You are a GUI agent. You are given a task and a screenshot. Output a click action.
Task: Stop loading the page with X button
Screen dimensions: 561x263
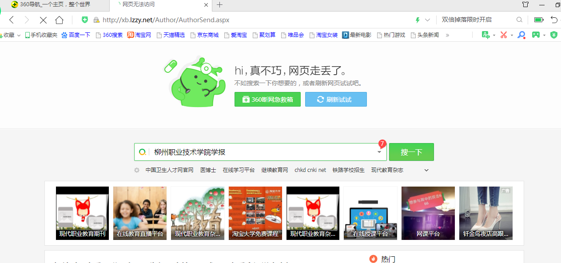43,20
